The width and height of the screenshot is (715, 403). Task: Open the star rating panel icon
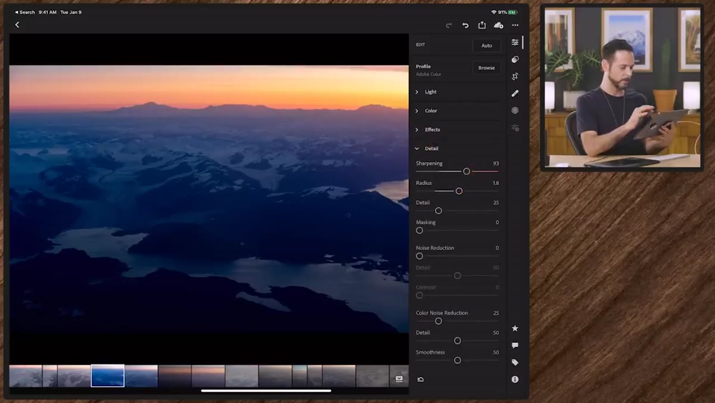[x=515, y=328]
